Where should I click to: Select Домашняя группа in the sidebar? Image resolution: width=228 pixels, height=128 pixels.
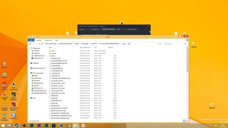[x=37, y=68]
